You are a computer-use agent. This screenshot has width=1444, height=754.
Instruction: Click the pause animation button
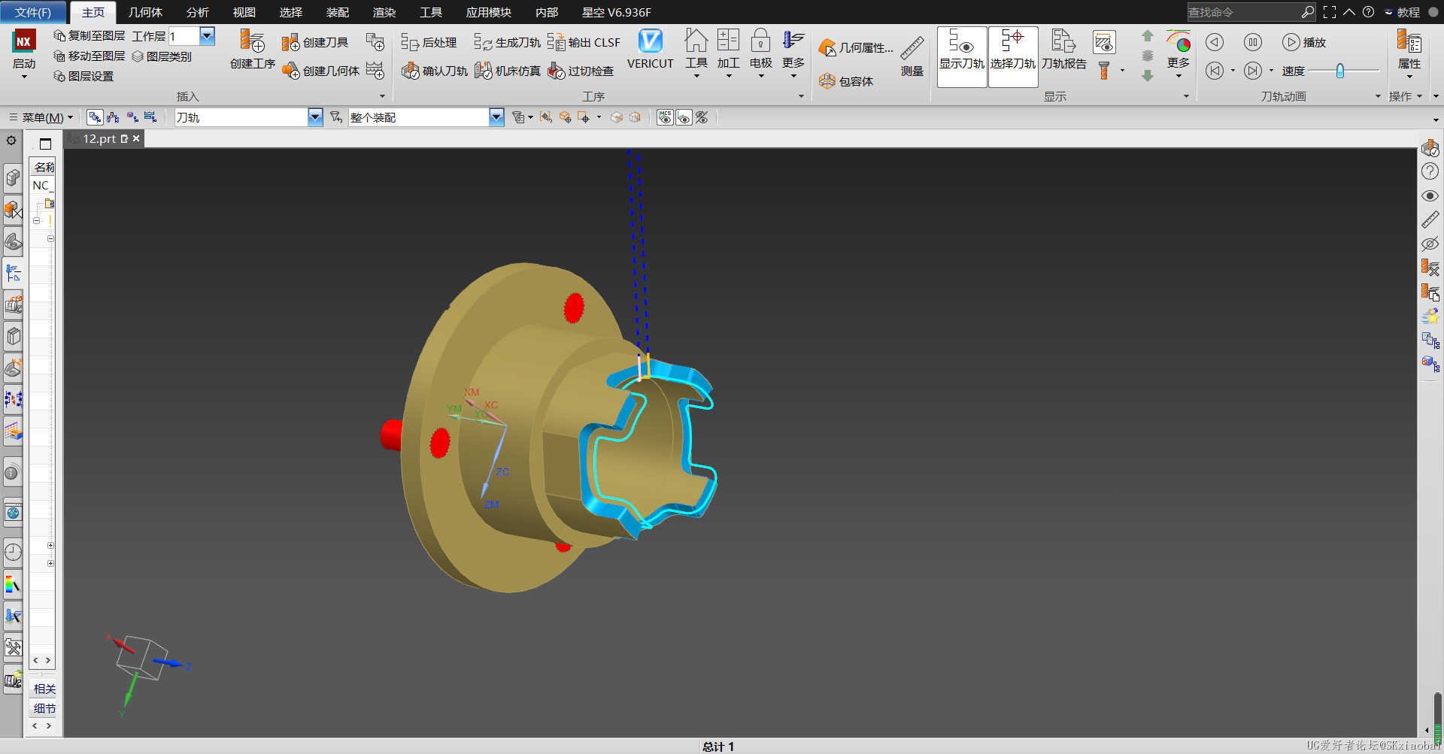[x=1252, y=42]
